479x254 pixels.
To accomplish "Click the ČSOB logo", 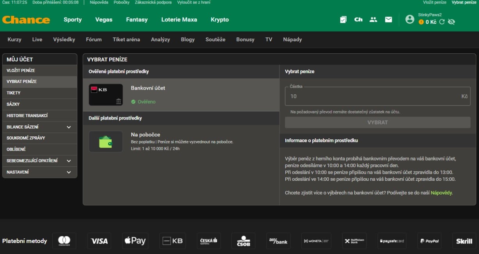I will click(x=244, y=241).
